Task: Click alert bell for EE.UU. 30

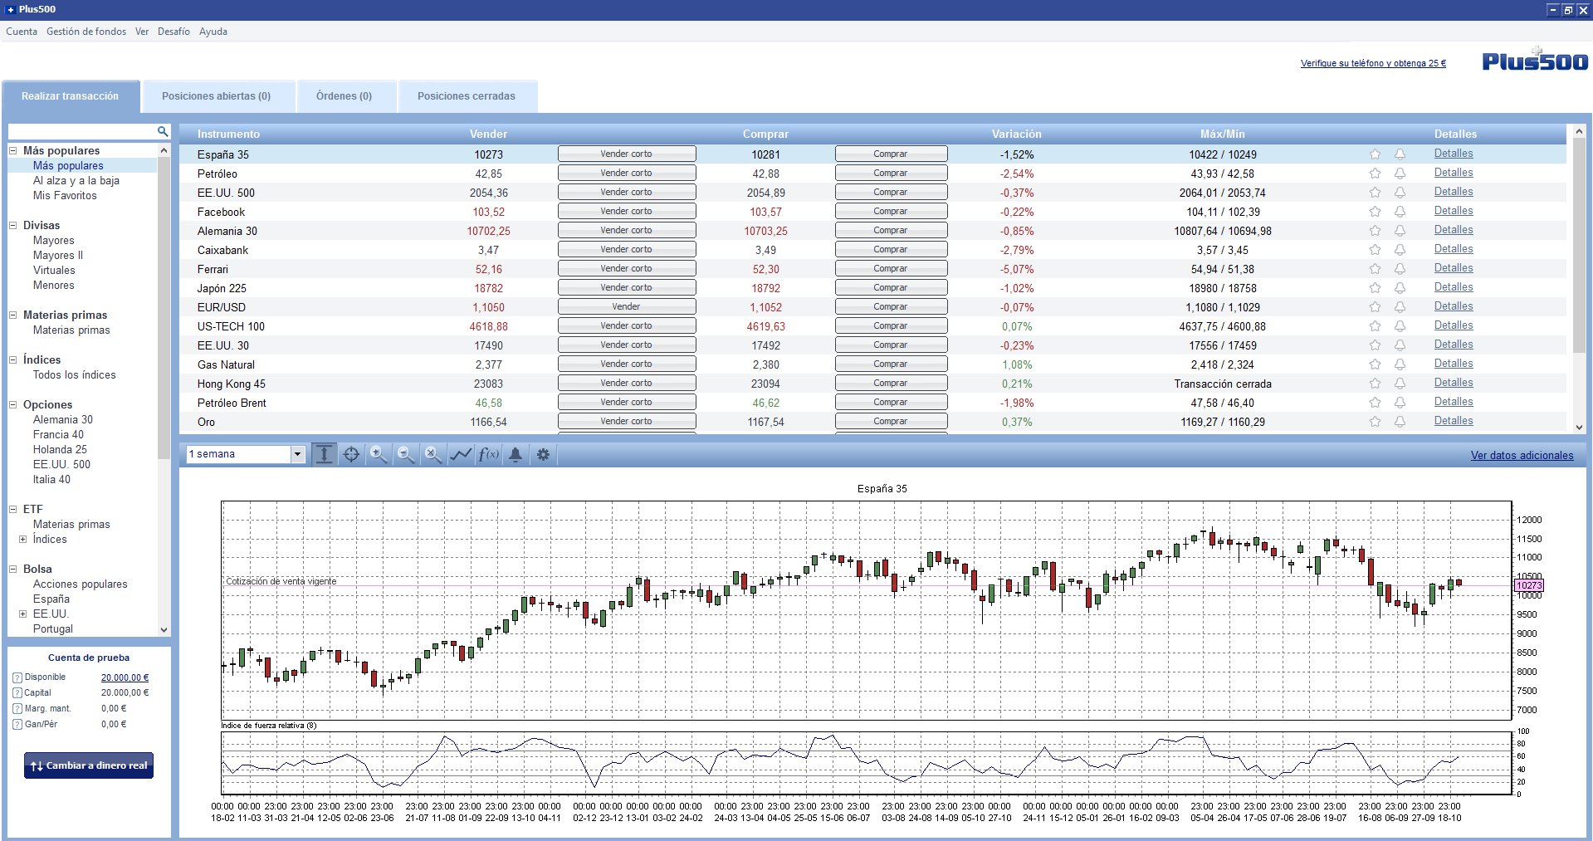Action: [x=1400, y=345]
